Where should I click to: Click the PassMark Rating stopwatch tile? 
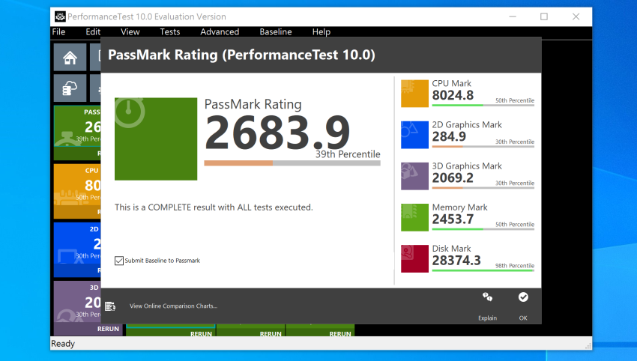pos(156,139)
